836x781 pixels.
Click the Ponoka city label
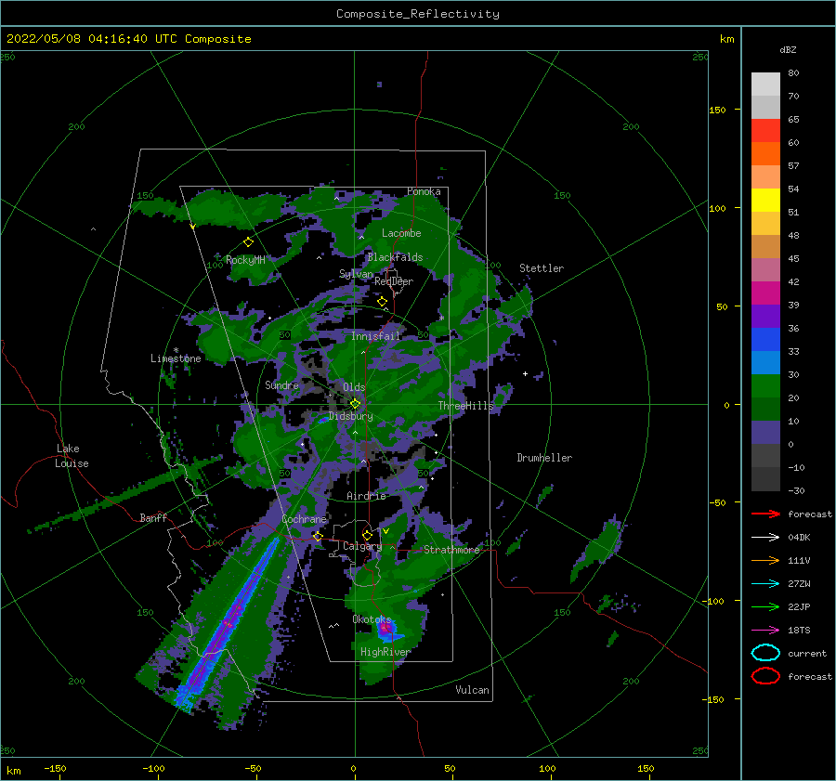point(424,191)
